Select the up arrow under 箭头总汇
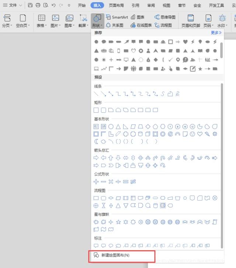 pyautogui.click(x=111, y=158)
